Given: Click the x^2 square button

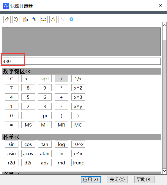Looking at the screenshot, I should click(x=78, y=88).
